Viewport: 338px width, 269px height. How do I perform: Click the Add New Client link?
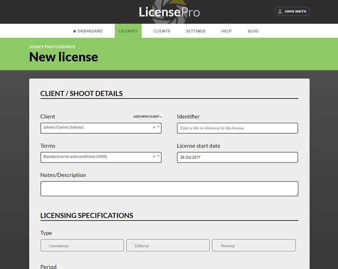[x=147, y=117]
